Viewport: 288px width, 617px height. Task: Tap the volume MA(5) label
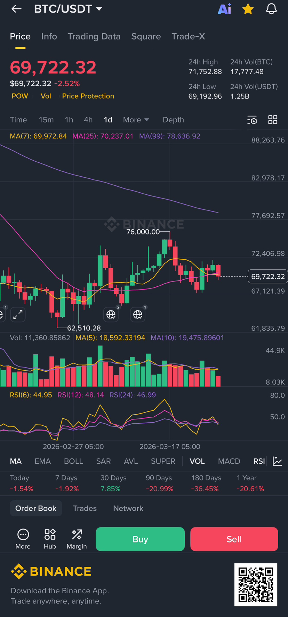tap(110, 338)
